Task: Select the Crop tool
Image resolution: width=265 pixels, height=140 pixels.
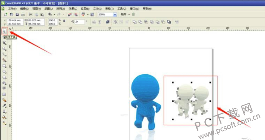Action: coord(4,43)
